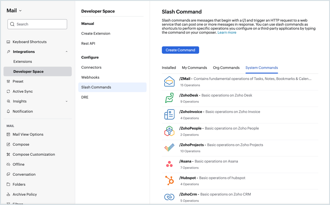
Task: Open the Org Commands tab
Action: 226,68
